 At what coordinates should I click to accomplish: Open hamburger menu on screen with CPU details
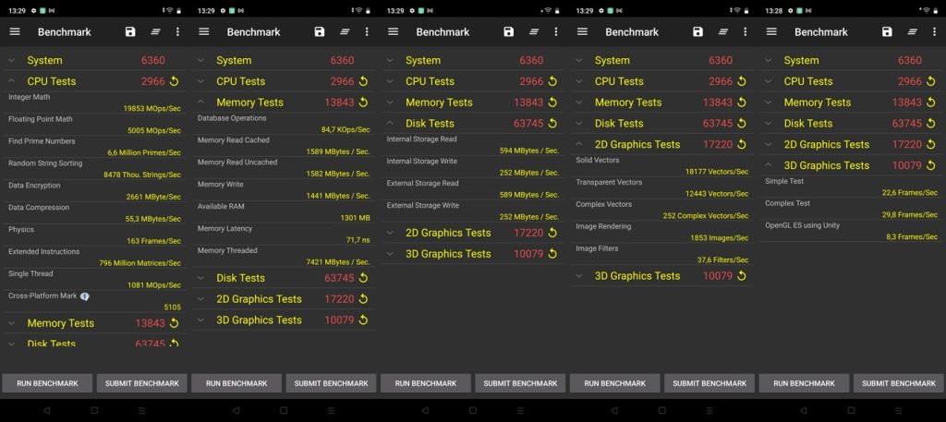pos(15,32)
